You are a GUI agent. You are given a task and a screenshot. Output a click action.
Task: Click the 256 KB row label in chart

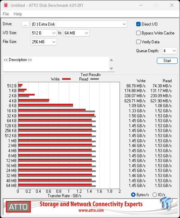coord(11,131)
